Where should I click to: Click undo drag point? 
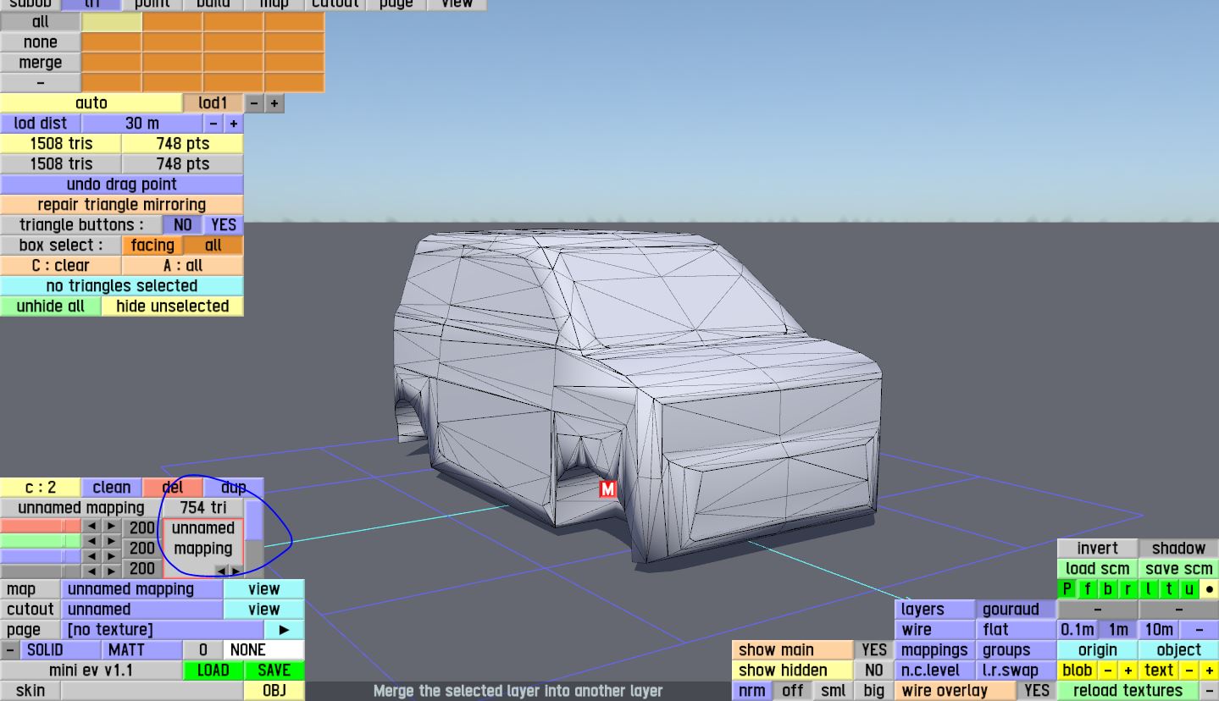pos(122,185)
